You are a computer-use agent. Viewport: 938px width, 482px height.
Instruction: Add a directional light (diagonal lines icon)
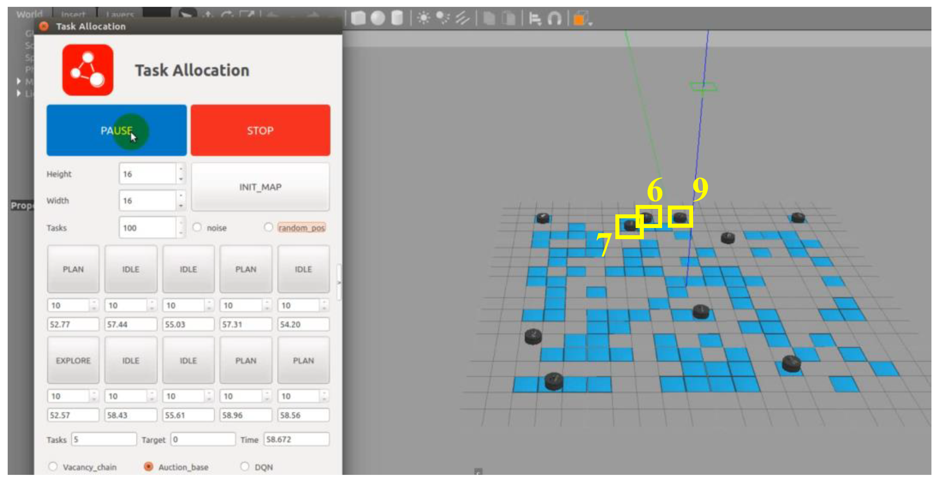463,18
